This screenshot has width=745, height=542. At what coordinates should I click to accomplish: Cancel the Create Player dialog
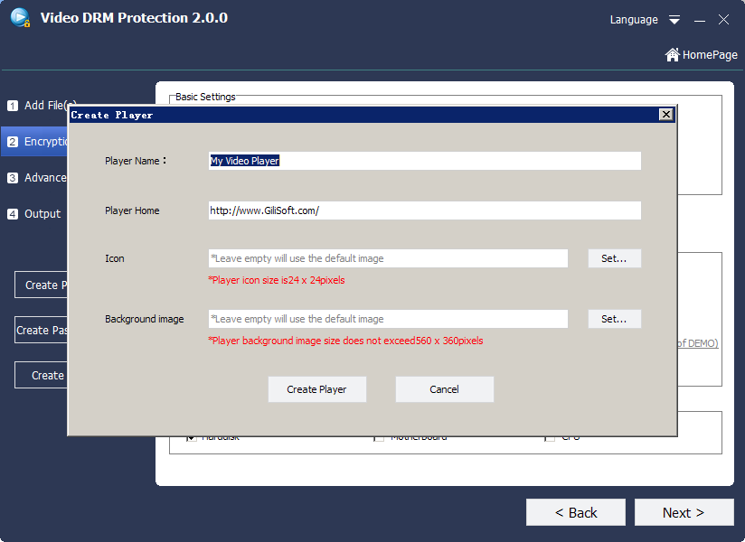pos(444,389)
